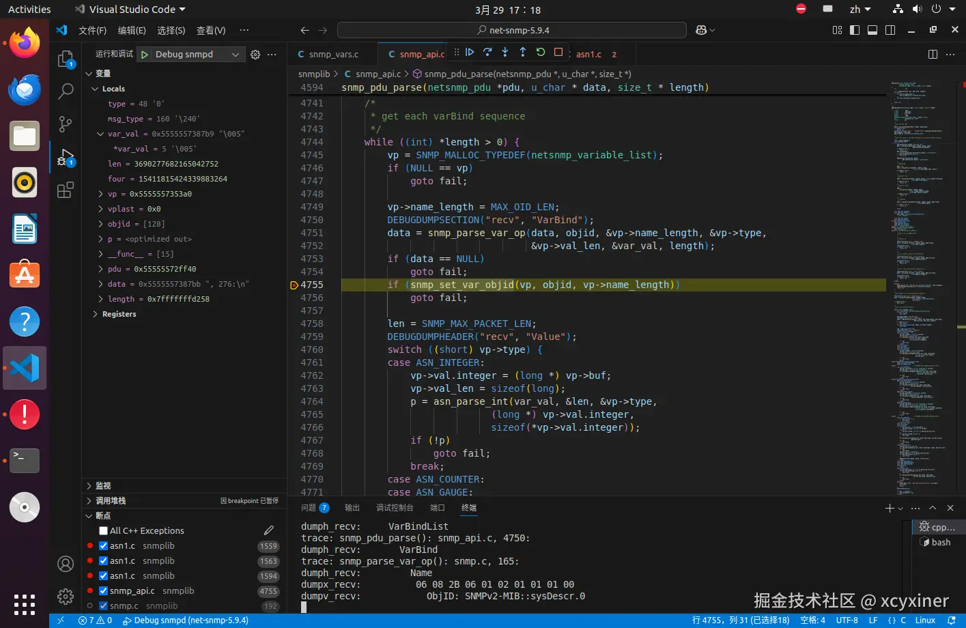Click the Debug snmpd status bar button
This screenshot has width=966, height=628.
click(186, 620)
